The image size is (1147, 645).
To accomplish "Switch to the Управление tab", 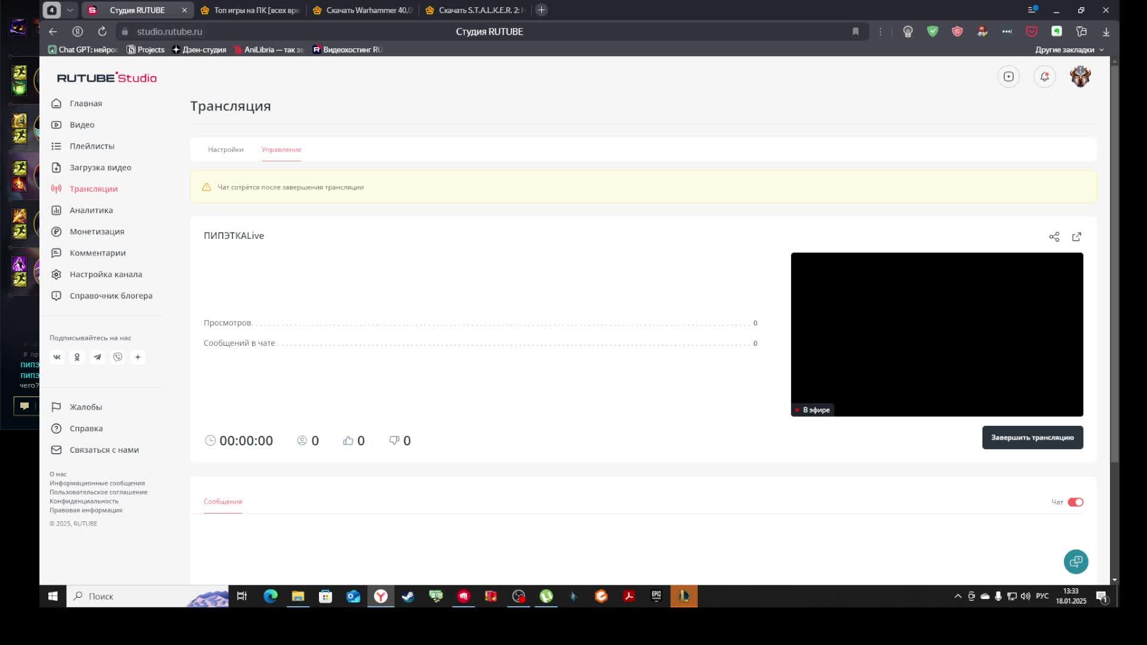I will pos(281,149).
